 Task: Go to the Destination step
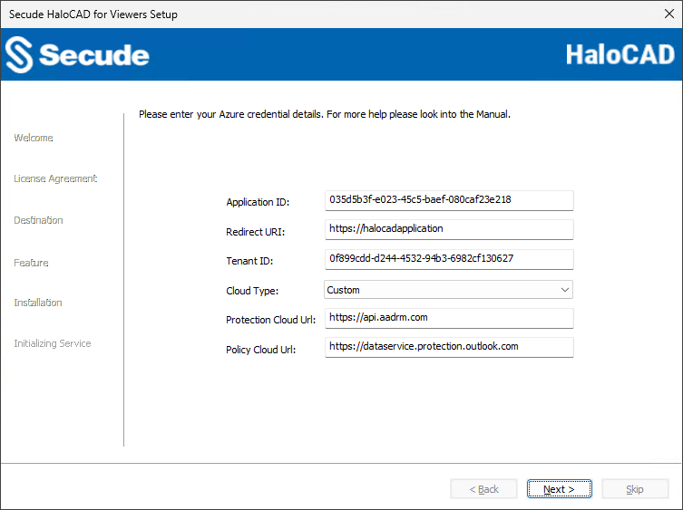pos(38,220)
